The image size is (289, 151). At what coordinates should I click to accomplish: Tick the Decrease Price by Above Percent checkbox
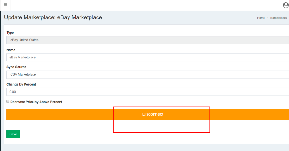(8, 101)
